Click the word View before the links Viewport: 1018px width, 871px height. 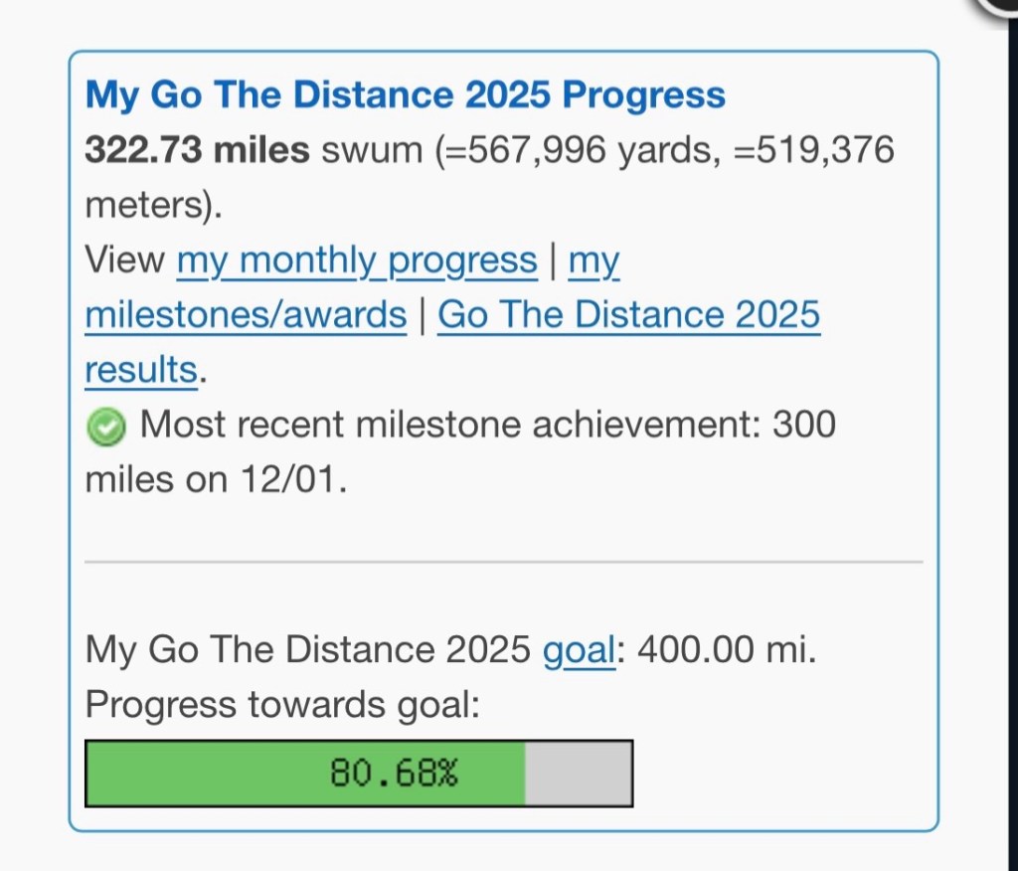(x=125, y=261)
